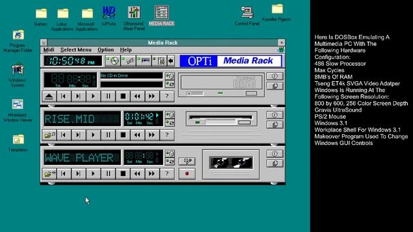Go to next item in Wave player
Viewport: 413px width, 232px height.
coord(78,173)
